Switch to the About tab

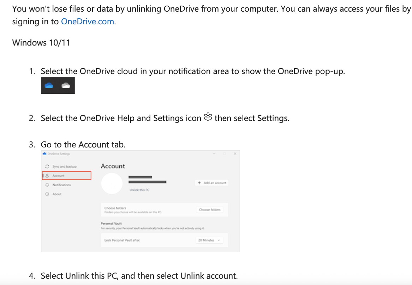click(56, 194)
